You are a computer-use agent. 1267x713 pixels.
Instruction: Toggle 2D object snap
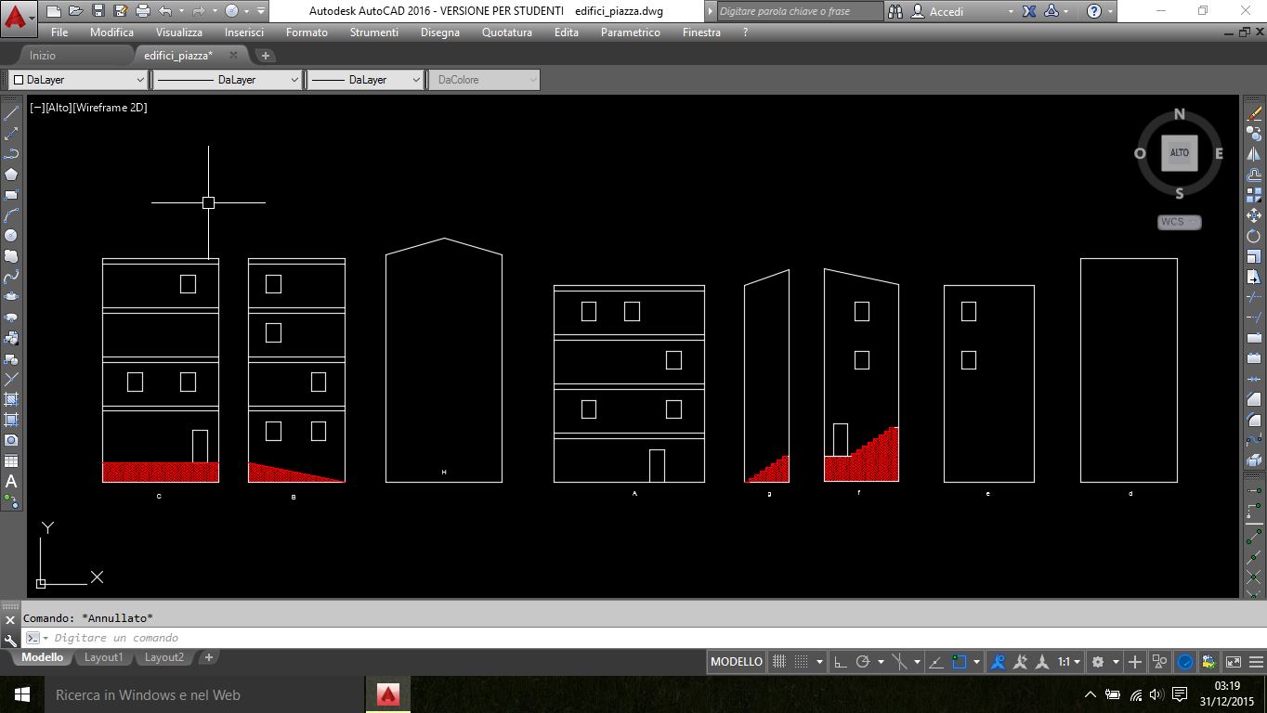click(960, 662)
